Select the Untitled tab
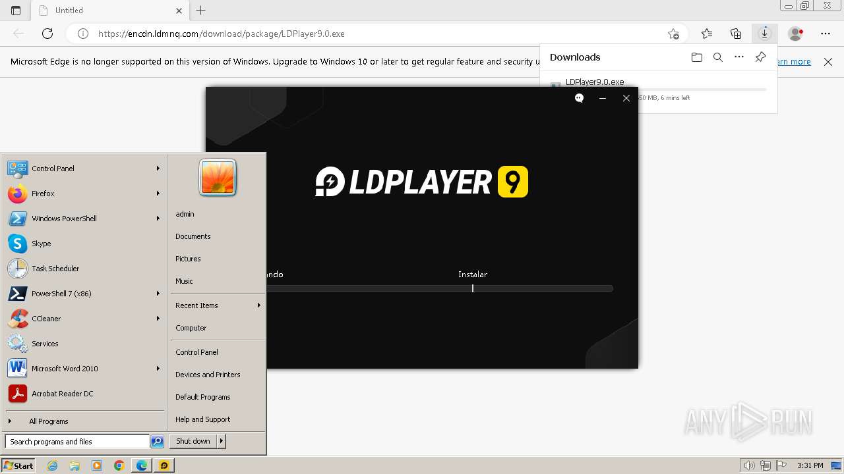This screenshot has height=474, width=844. [110, 11]
